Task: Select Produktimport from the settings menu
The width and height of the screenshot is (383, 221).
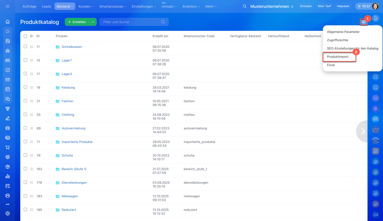Action: pyautogui.click(x=338, y=57)
